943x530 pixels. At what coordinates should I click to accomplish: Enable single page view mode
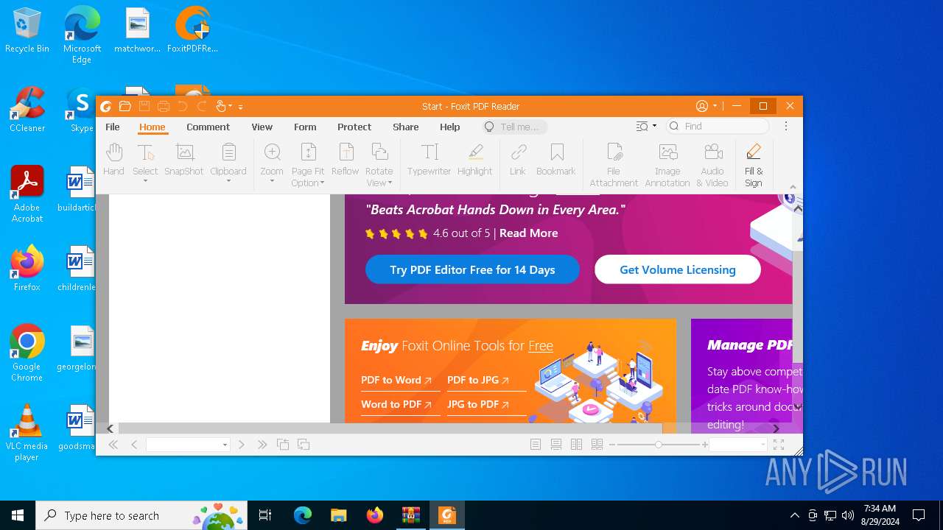coord(536,445)
